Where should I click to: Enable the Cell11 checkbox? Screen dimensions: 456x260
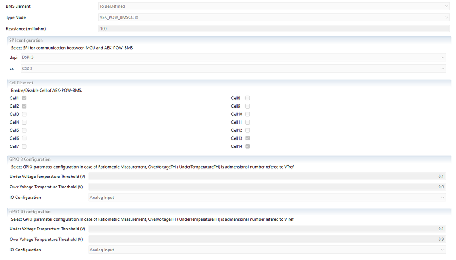pyautogui.click(x=247, y=122)
